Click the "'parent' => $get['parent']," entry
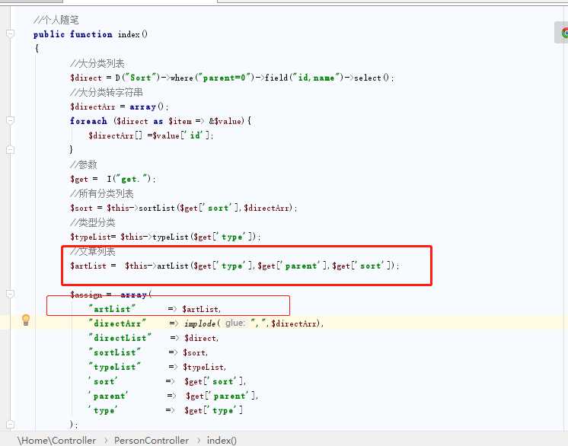 click(173, 396)
